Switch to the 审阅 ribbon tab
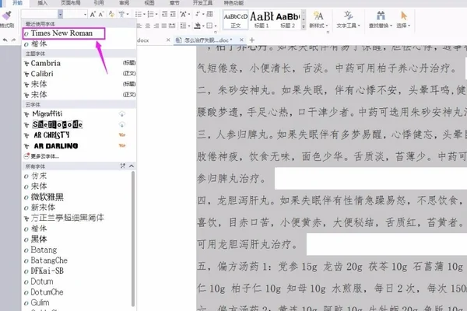The image size is (467, 311). (125, 3)
